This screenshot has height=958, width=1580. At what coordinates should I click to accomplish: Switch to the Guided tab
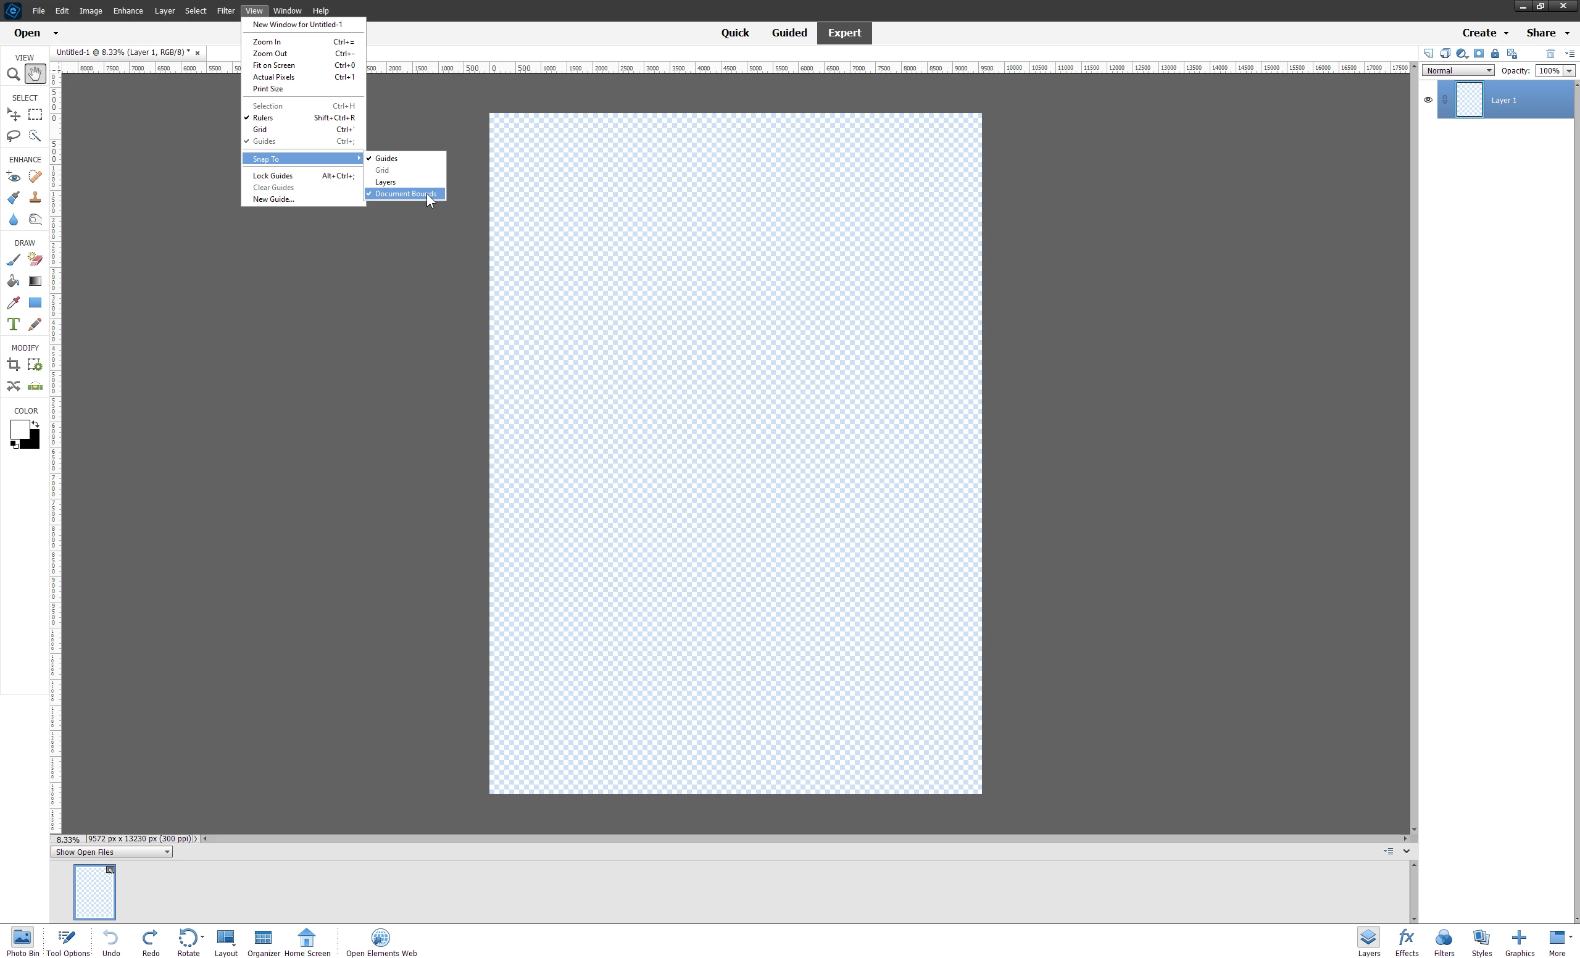coord(789,33)
